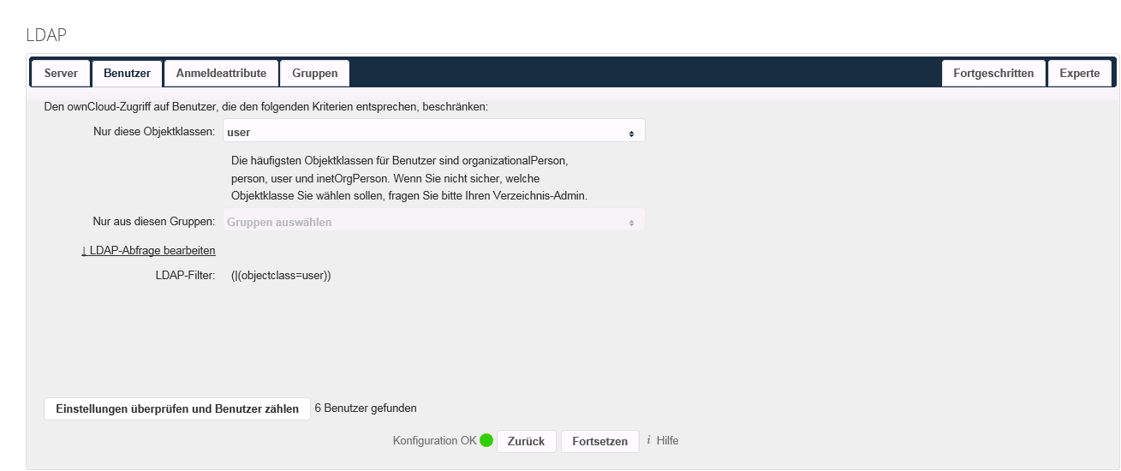This screenshot has height=471, width=1121.
Task: Click the 'Nur diese Objektklassen' label
Action: [x=154, y=132]
